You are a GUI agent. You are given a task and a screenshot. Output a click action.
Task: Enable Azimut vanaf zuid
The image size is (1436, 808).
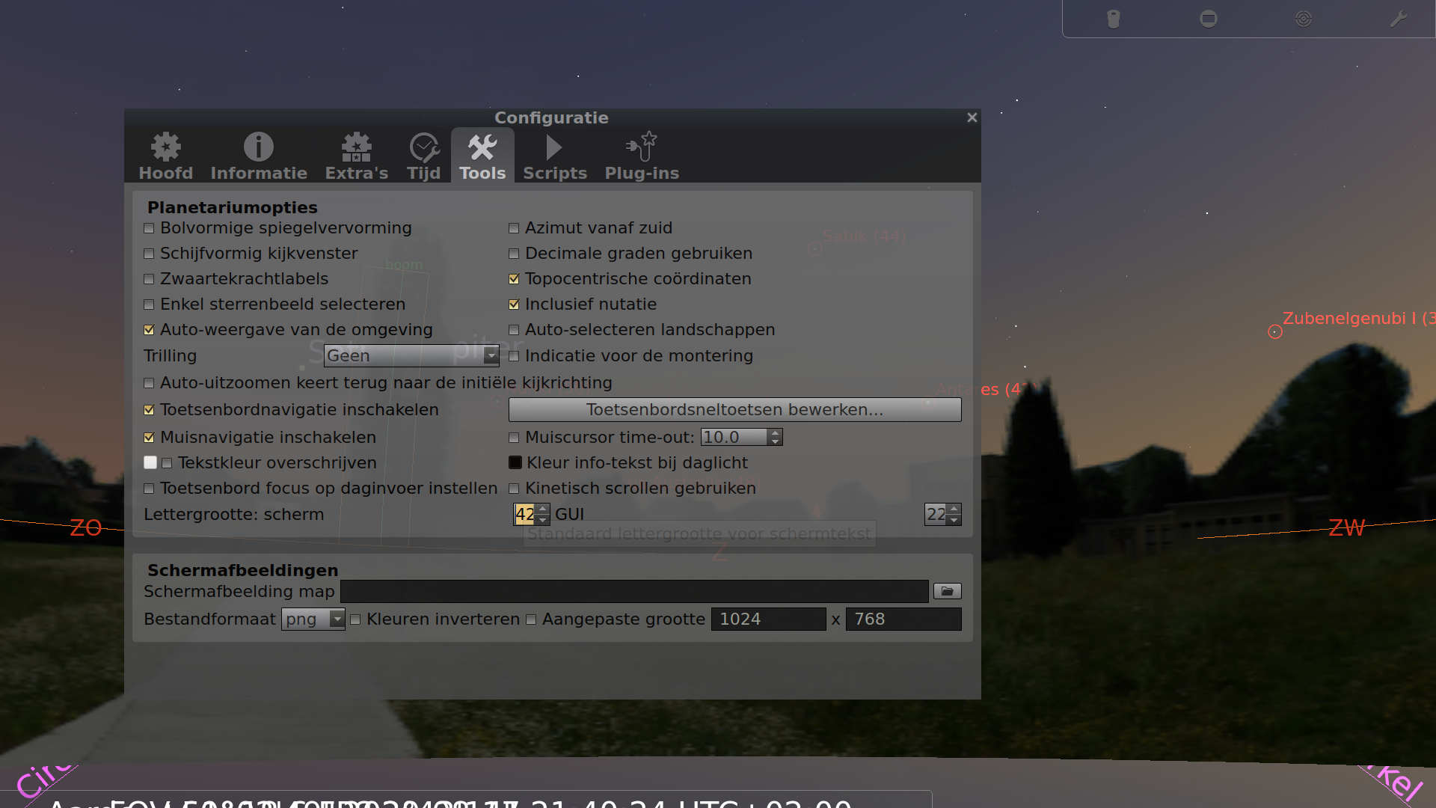tap(514, 228)
